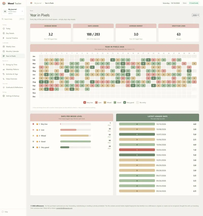Click the Saved locally status badge
This screenshot has height=216, width=203.
tap(194, 3)
